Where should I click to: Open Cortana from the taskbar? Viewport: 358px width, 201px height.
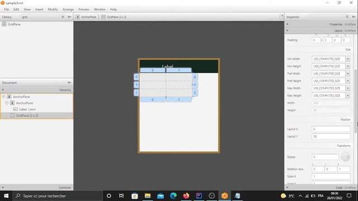coord(109,196)
